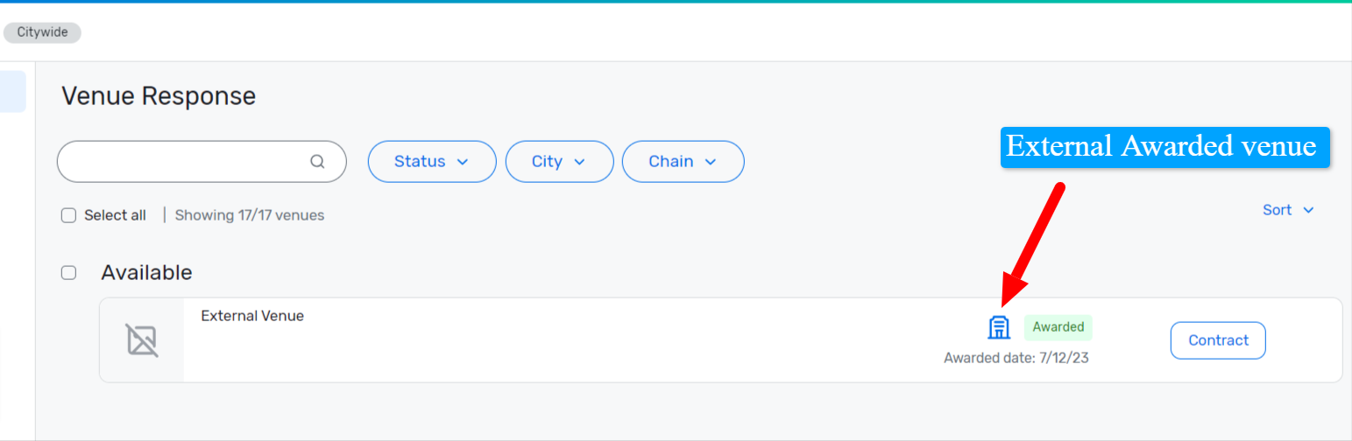Screen dimensions: 1352x441
Task: Click the Citywide tag chip
Action: pos(42,32)
